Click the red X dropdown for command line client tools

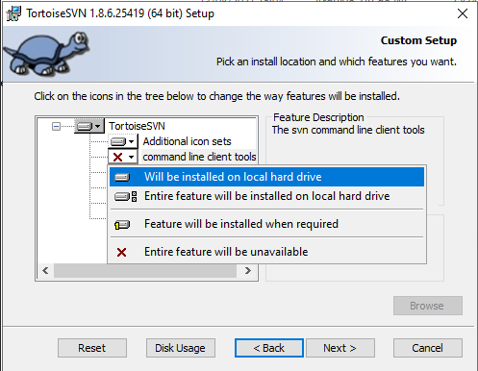click(123, 157)
